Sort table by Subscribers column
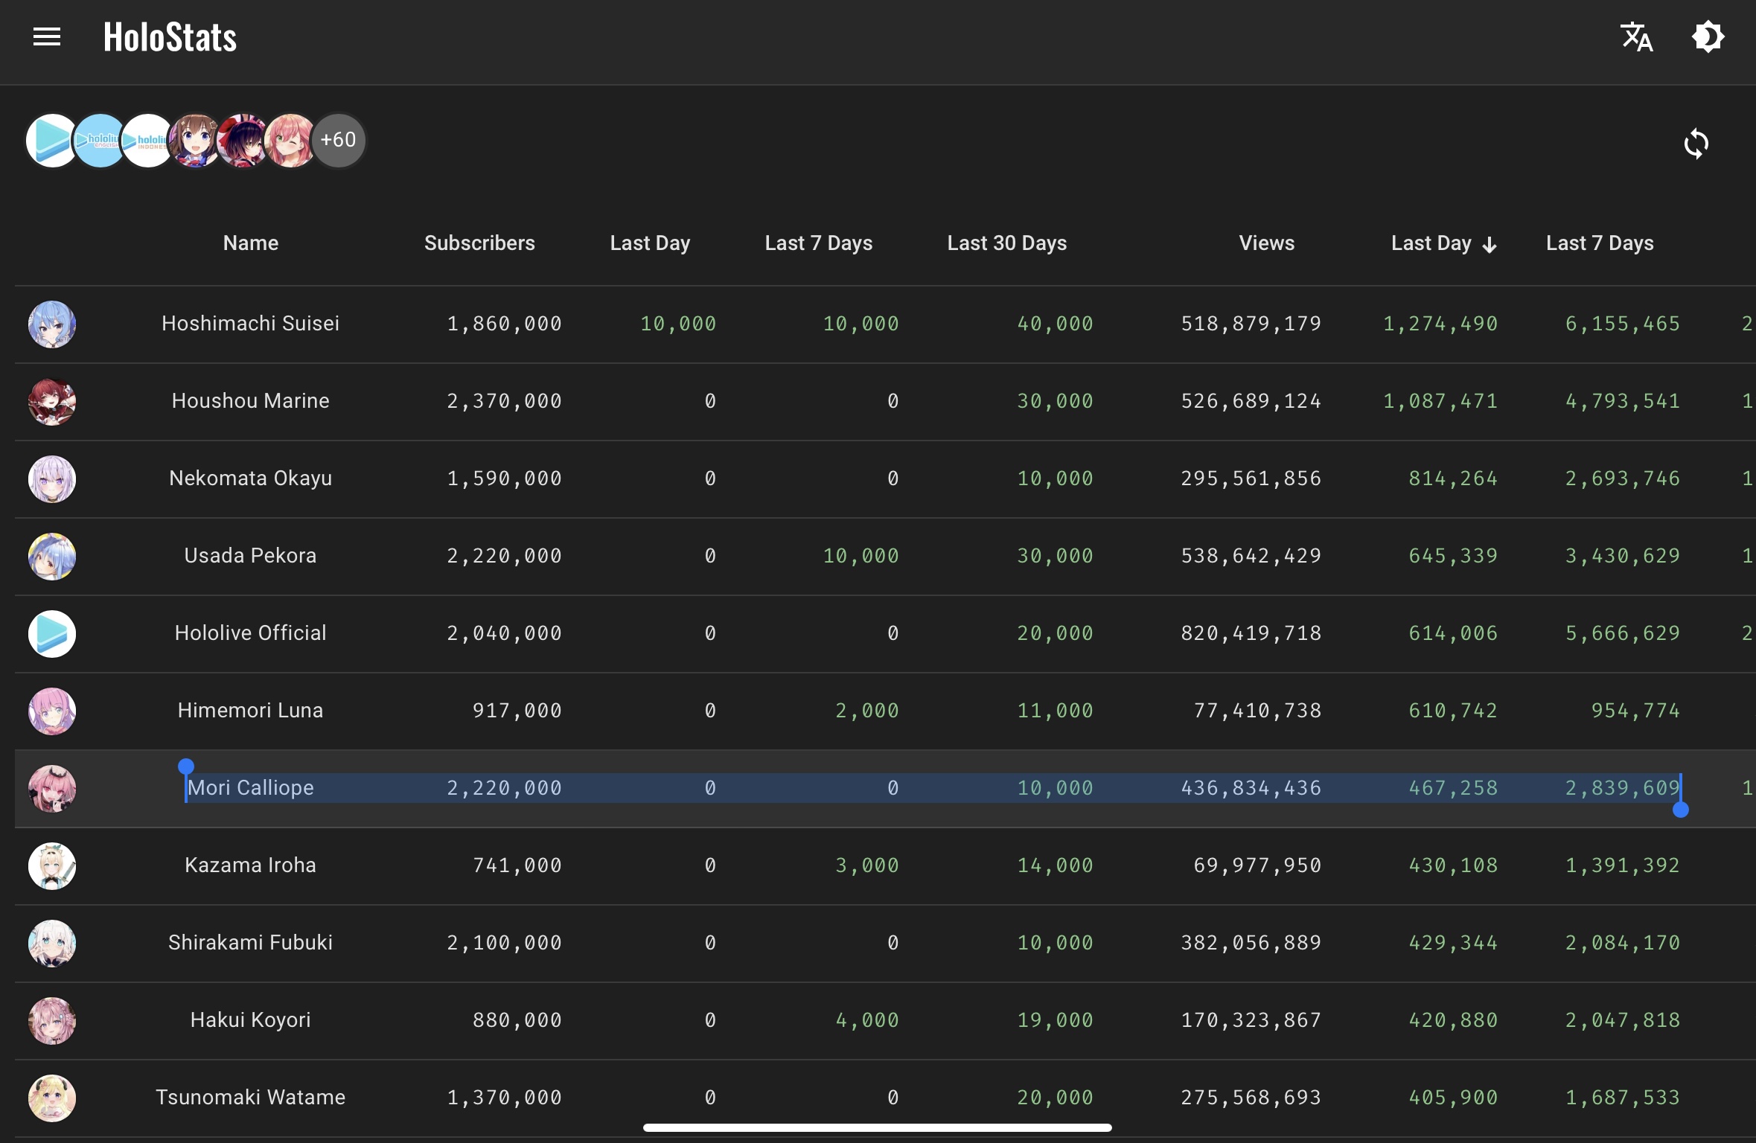Image resolution: width=1756 pixels, height=1143 pixels. [x=479, y=243]
